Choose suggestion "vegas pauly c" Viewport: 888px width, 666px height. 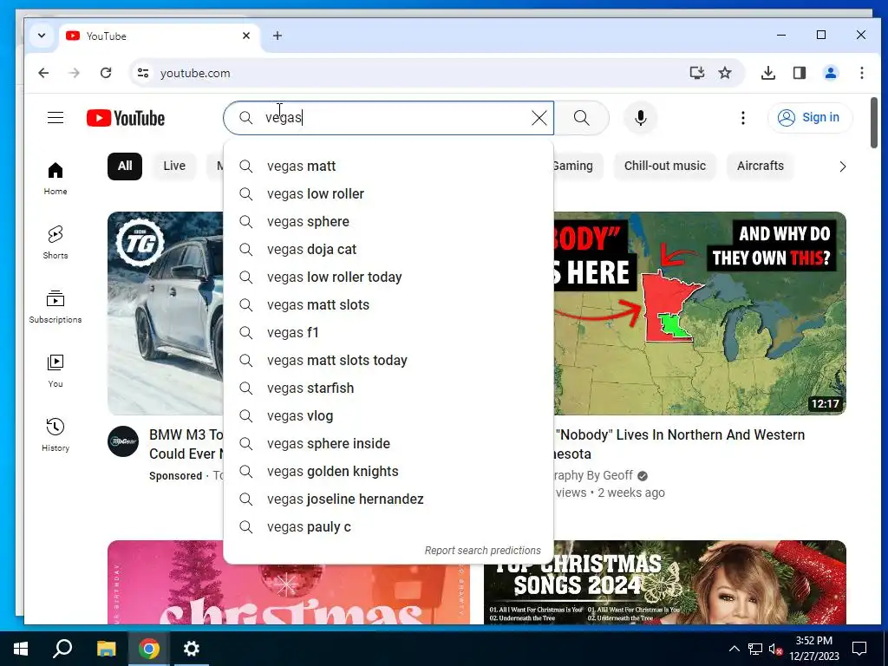click(388, 526)
